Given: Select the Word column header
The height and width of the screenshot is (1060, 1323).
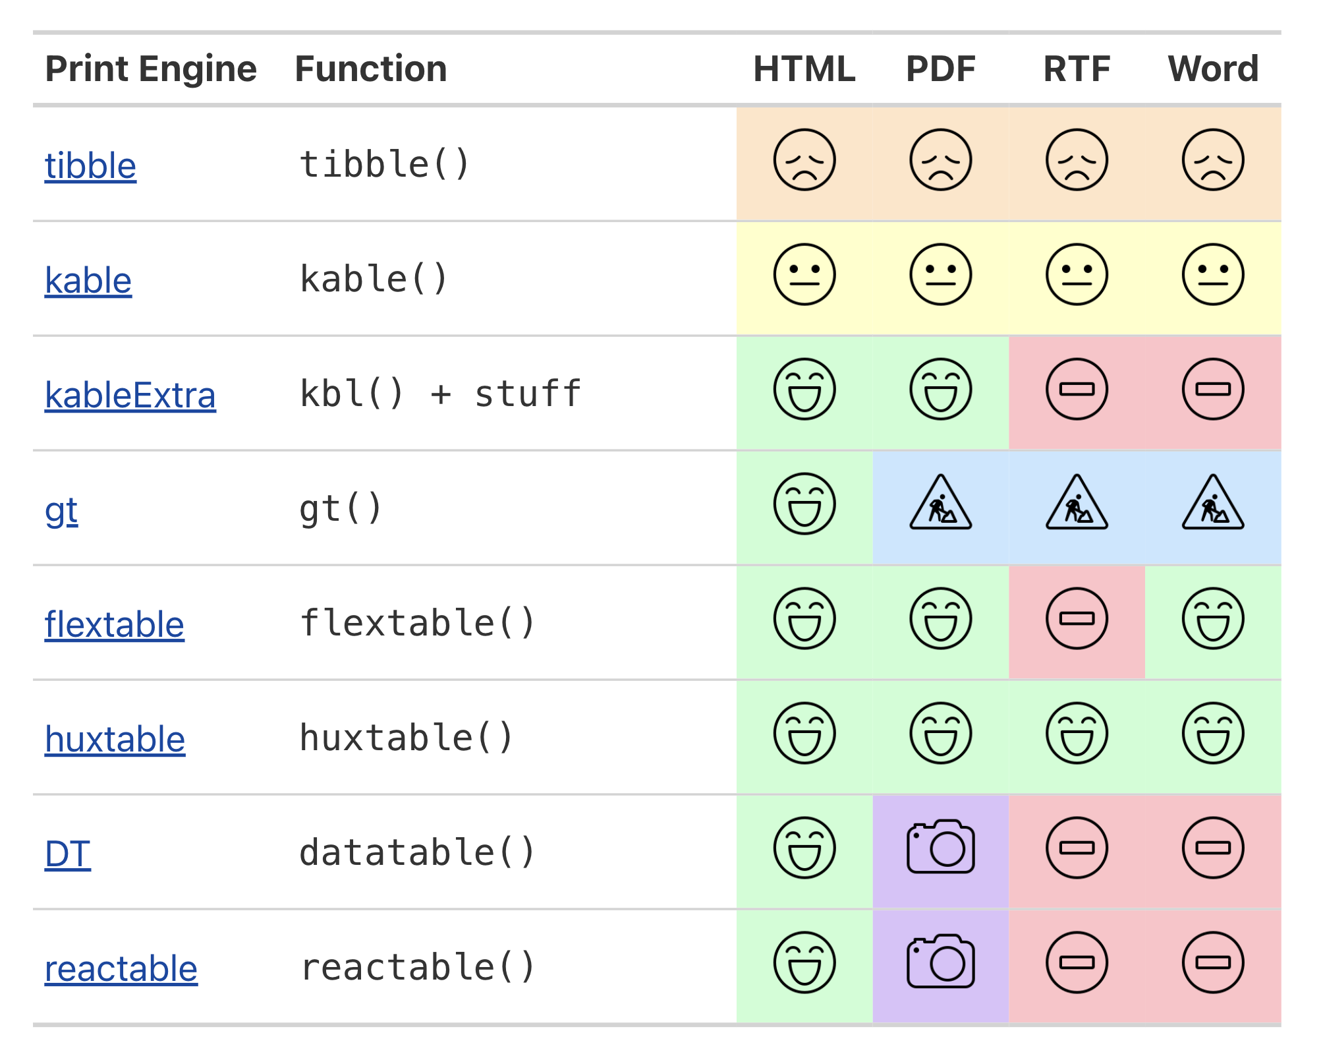Looking at the screenshot, I should [x=1212, y=69].
